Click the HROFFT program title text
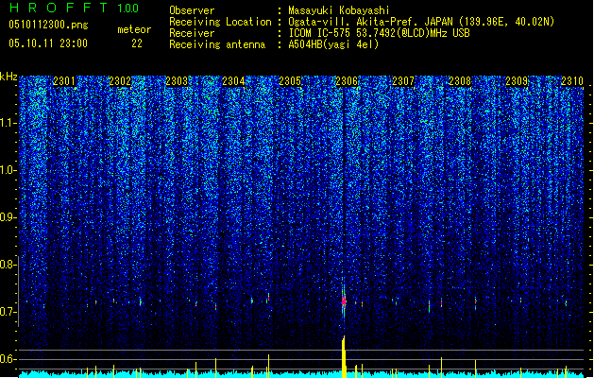594x378 pixels. 59,8
